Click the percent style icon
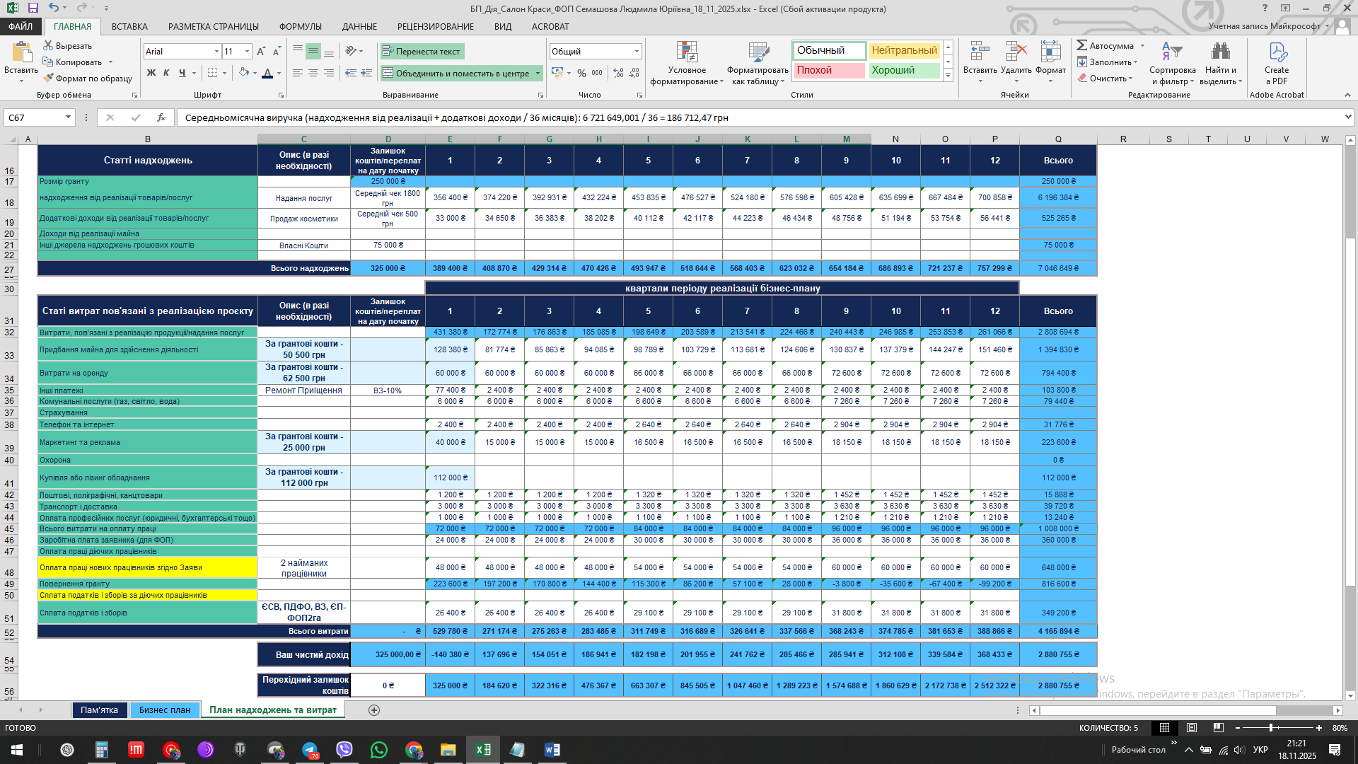This screenshot has height=764, width=1358. click(x=581, y=73)
